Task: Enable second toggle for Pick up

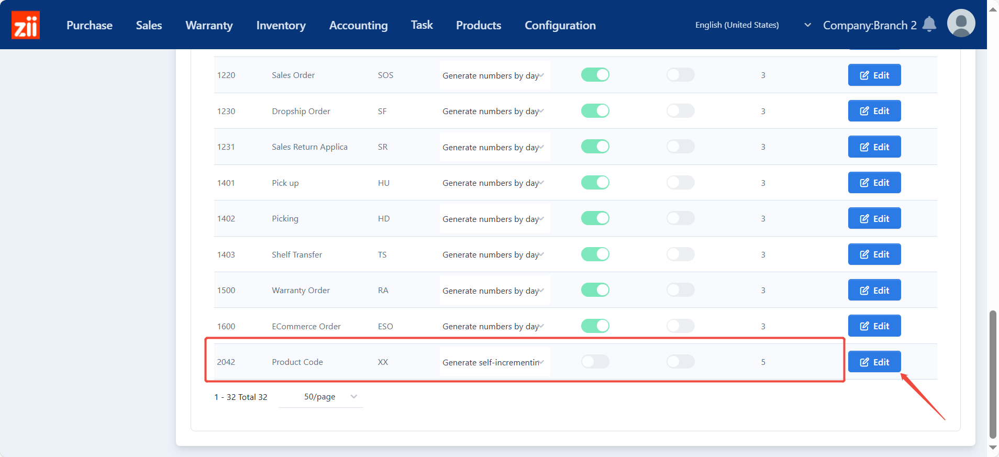Action: click(x=681, y=182)
